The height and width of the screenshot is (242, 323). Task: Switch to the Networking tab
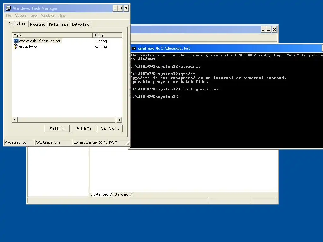(80, 24)
